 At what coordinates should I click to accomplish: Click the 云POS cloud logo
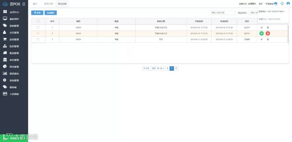tap(5, 4)
